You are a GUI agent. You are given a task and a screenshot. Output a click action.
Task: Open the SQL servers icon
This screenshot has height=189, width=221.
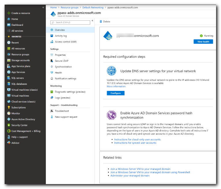(9, 78)
